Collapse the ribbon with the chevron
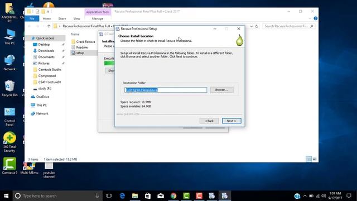This screenshot has height=201, width=357. point(310,18)
